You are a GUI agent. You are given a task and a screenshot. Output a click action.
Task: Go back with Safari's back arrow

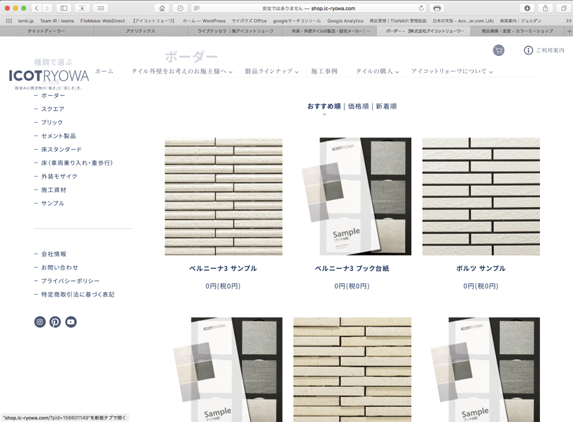coord(36,8)
